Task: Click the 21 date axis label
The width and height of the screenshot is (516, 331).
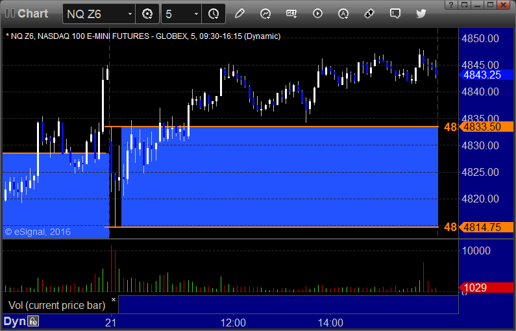Action: coord(110,323)
